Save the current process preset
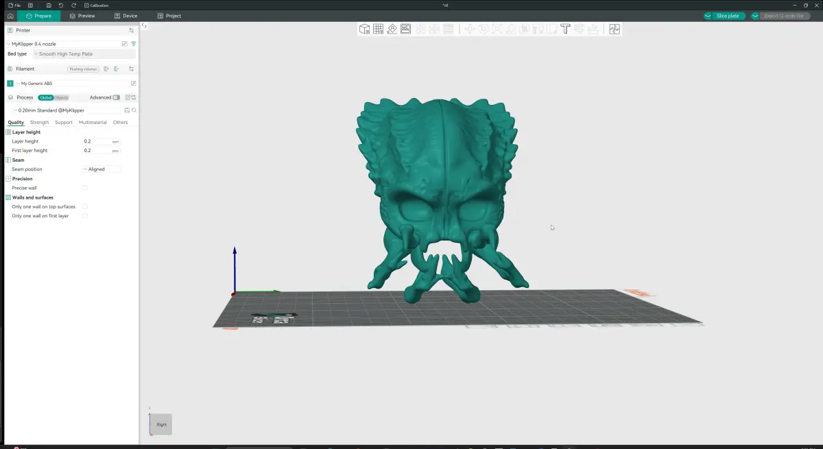823x449 pixels. (127, 110)
